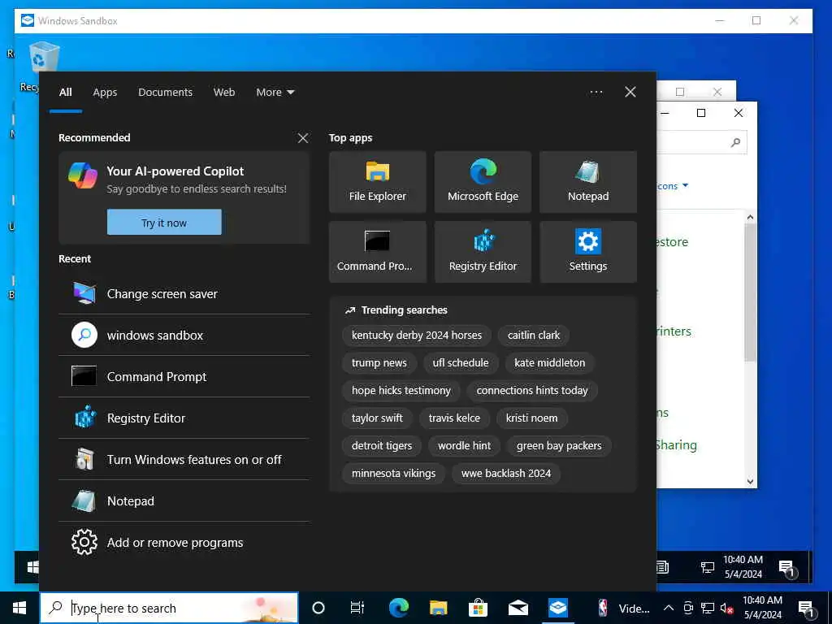Search trending trump news
Screen dimensions: 832x624
pos(379,363)
